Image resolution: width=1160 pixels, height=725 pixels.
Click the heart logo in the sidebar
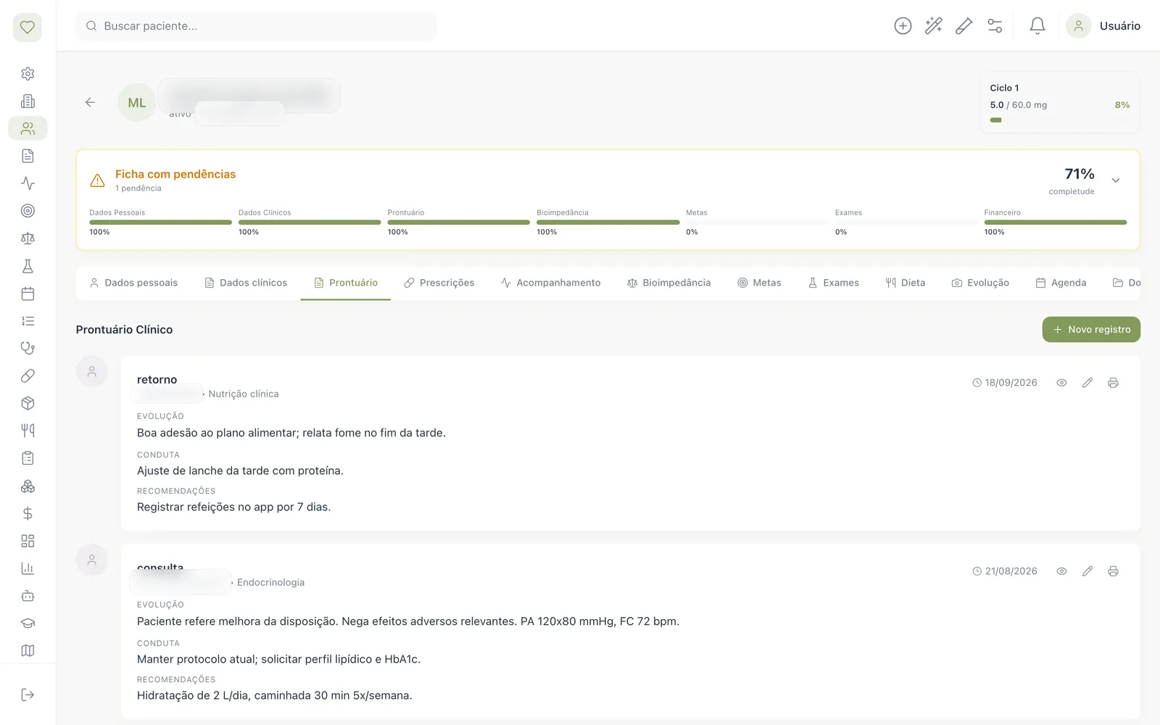point(28,28)
